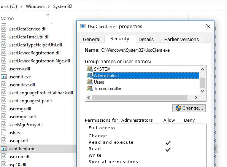Click the UserDeviceRegistration.dll file icon
Viewport: 227px width, 167px height.
[4, 53]
